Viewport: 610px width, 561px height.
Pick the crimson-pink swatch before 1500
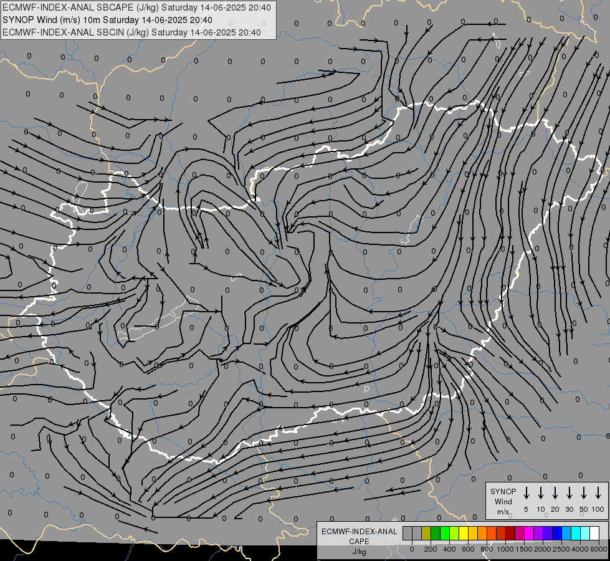click(520, 534)
